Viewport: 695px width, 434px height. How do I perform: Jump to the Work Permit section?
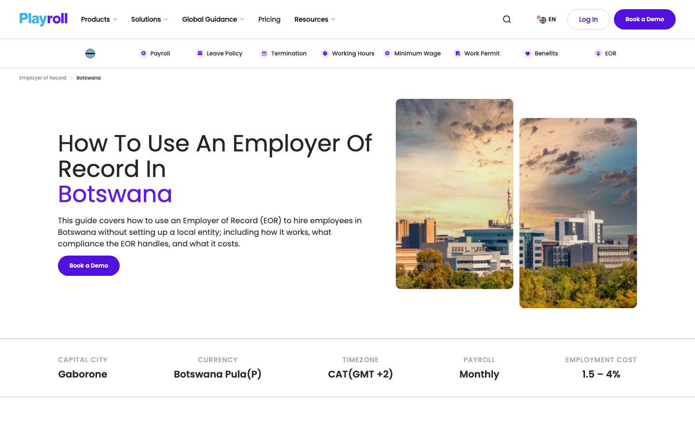pos(477,54)
